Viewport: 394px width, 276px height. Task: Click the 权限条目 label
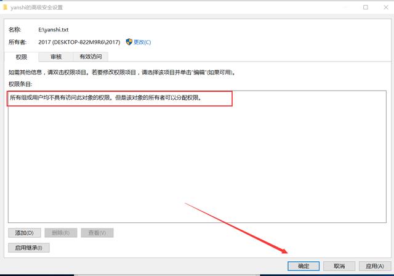(20, 84)
